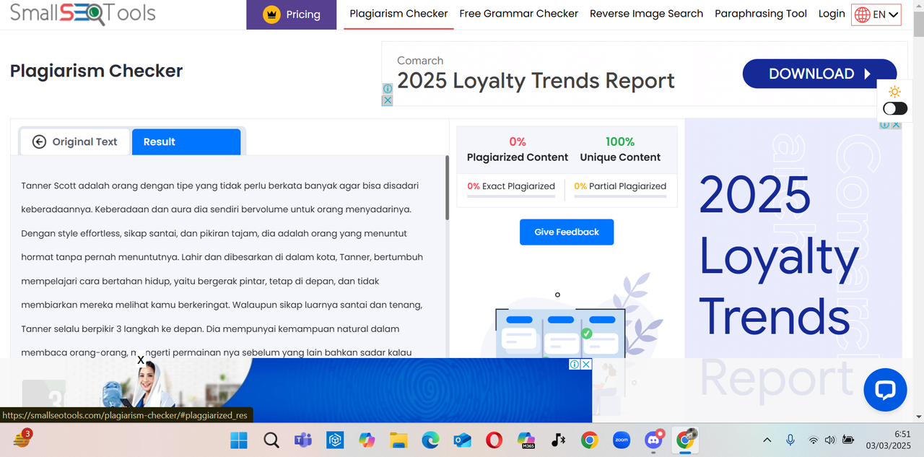
Task: Select the Result tab
Action: 186,142
